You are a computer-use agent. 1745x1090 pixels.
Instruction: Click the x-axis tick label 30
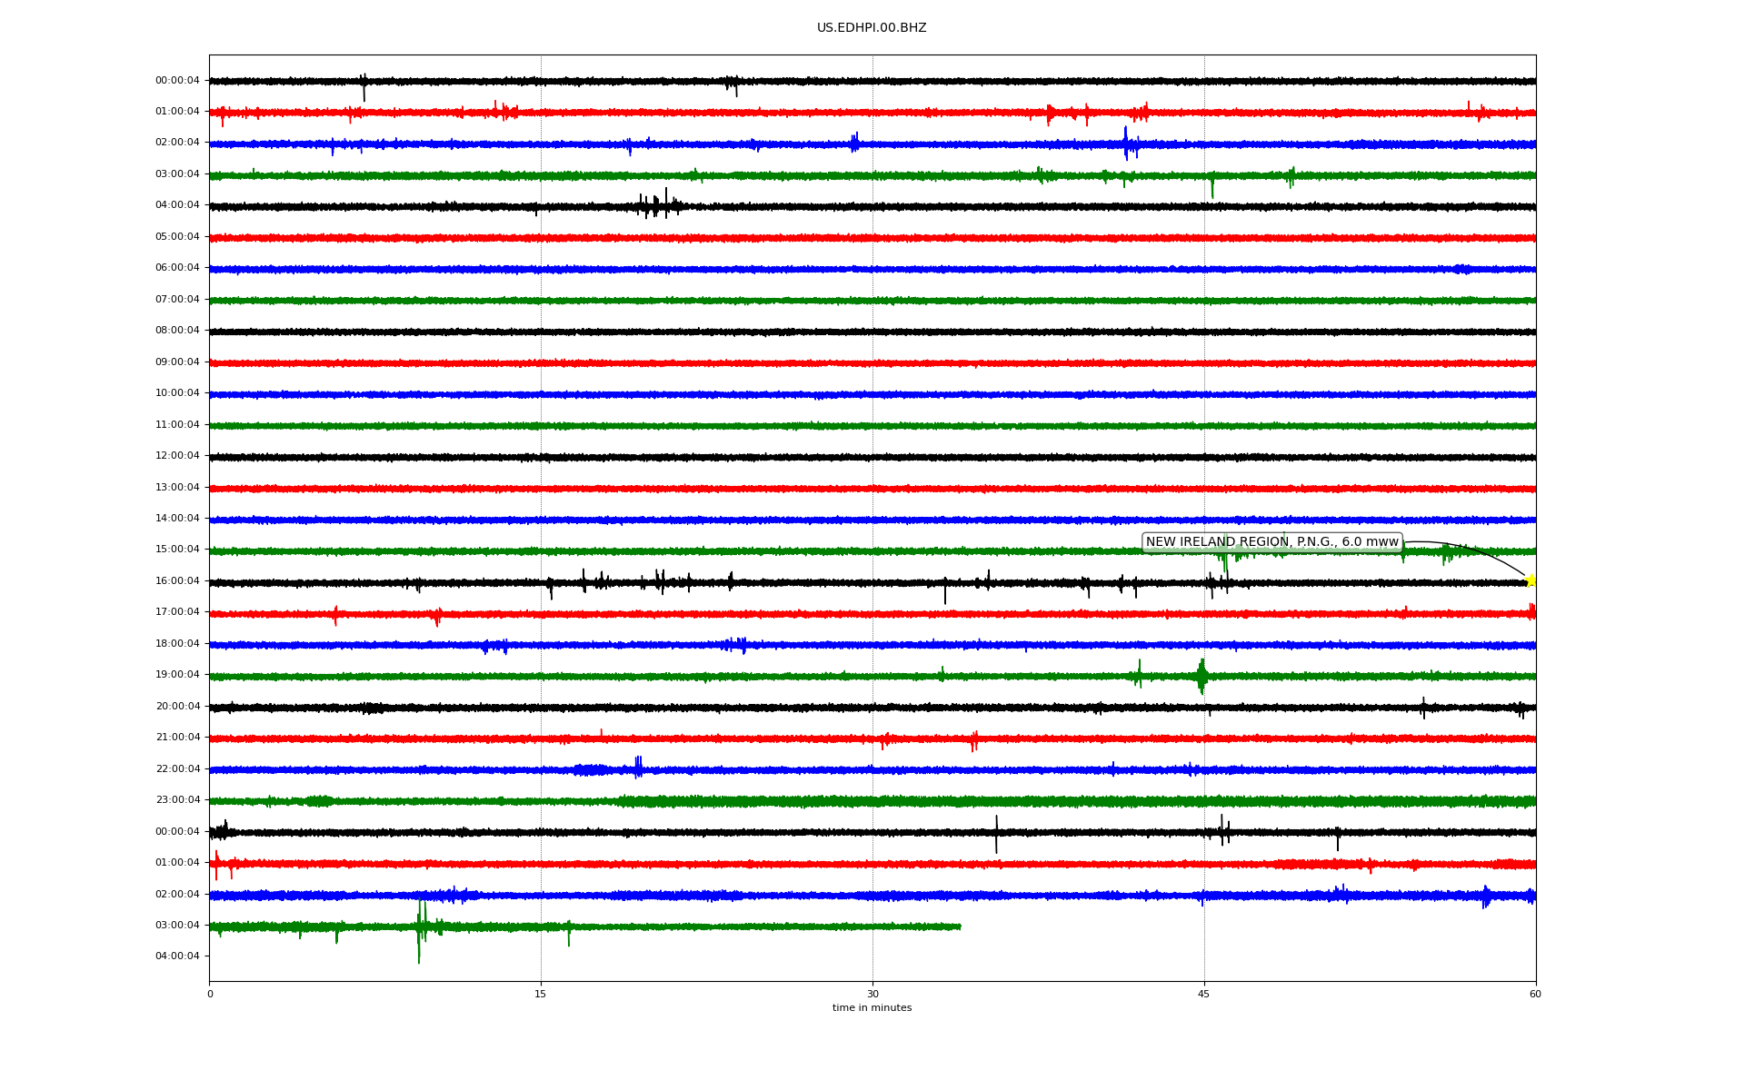coord(872,994)
